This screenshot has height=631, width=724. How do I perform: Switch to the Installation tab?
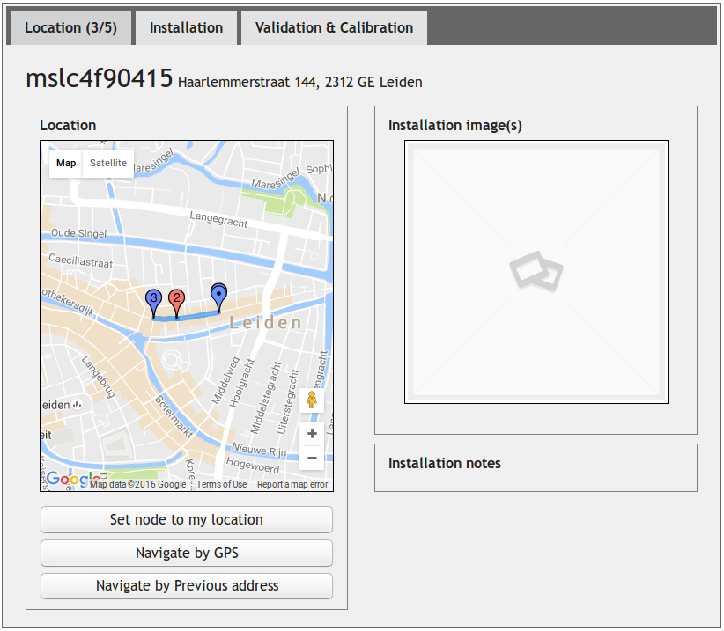pos(186,27)
